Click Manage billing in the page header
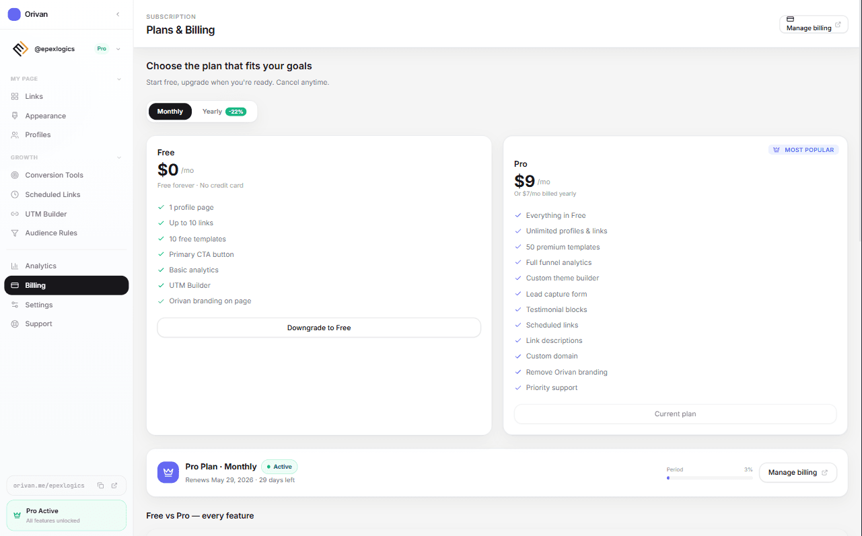 click(814, 24)
